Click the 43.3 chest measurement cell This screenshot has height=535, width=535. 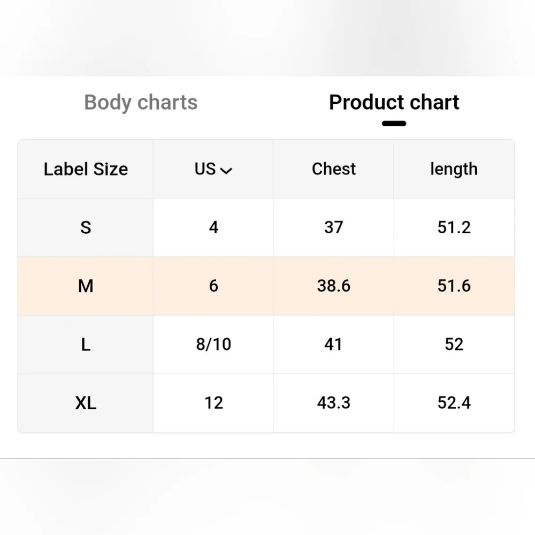click(x=333, y=402)
